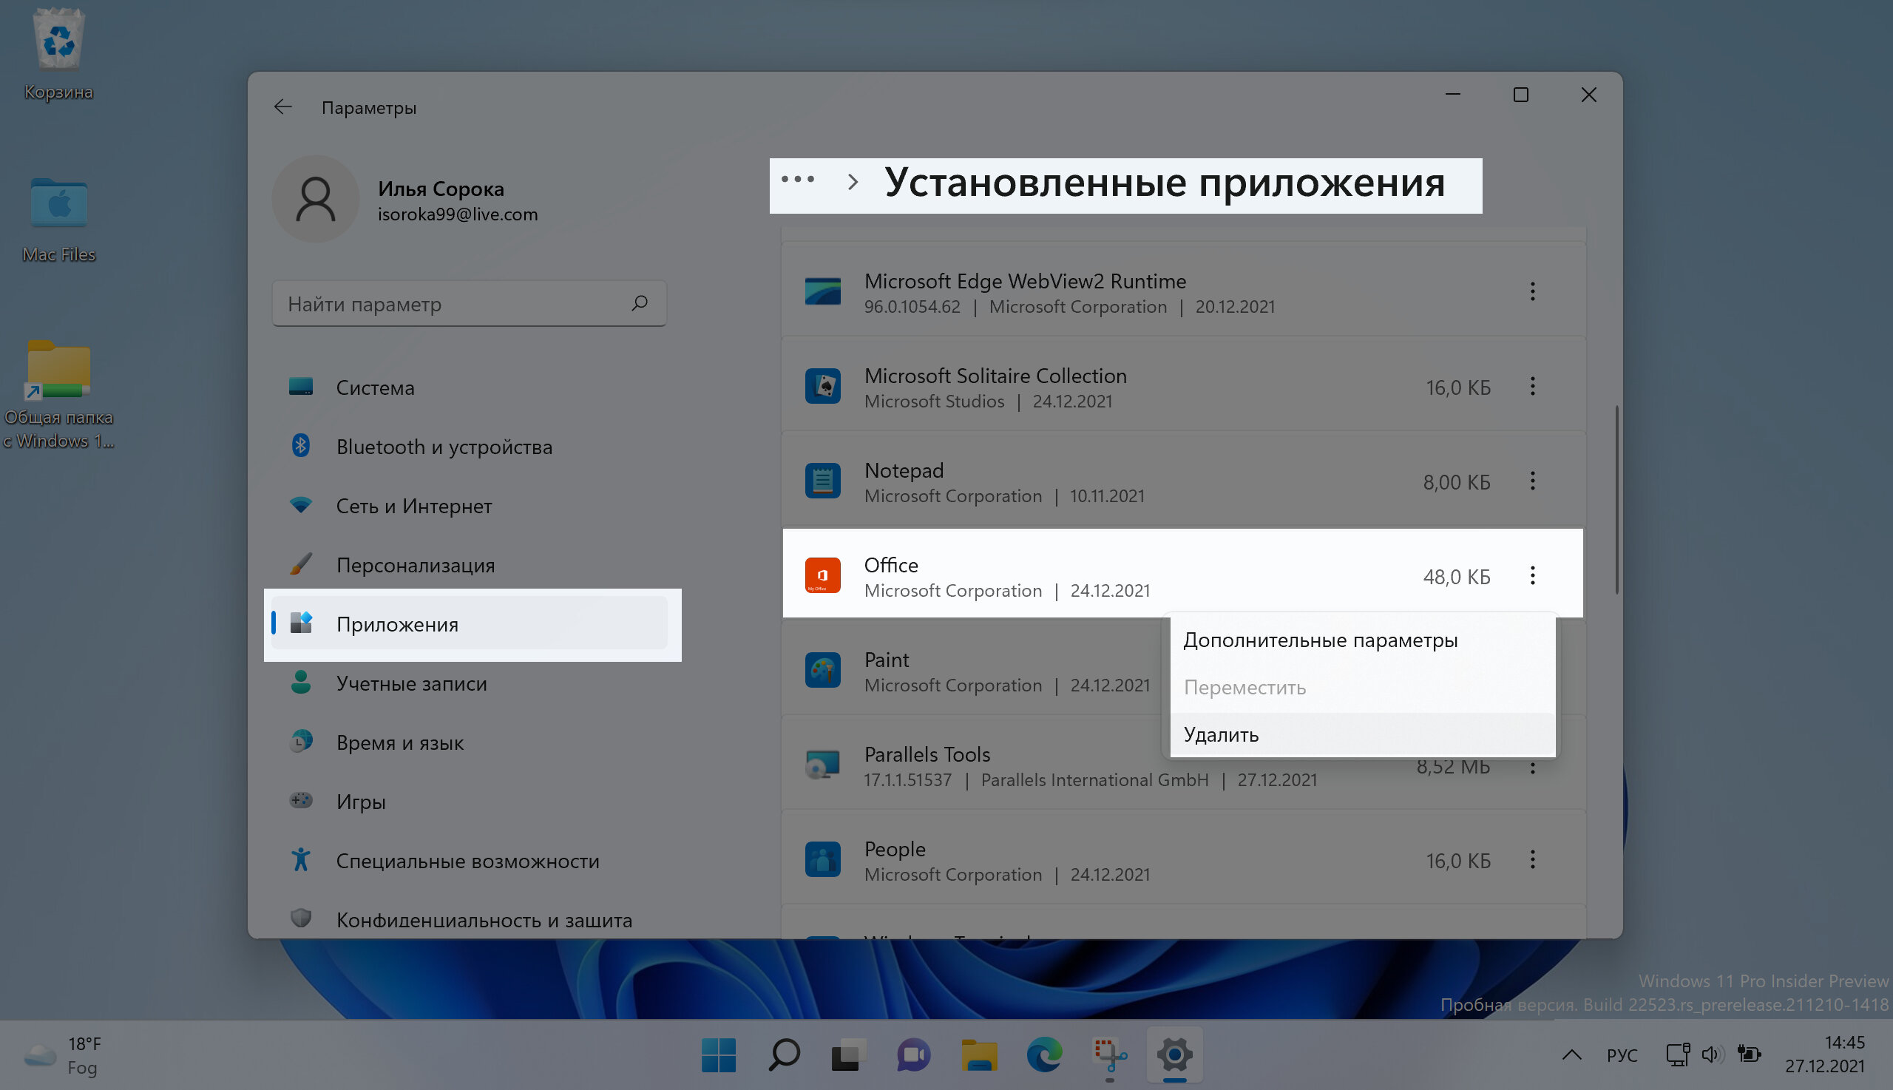Open taskbar Search
This screenshot has height=1090, width=1893.
point(784,1055)
